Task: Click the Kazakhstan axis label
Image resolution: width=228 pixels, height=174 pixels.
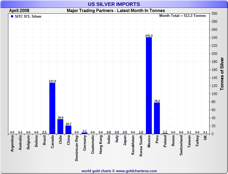Action: [133, 145]
